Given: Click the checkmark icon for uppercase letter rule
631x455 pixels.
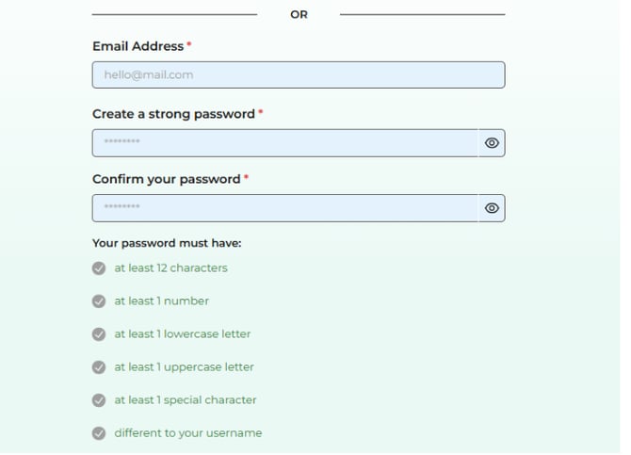Looking at the screenshot, I should (99, 367).
